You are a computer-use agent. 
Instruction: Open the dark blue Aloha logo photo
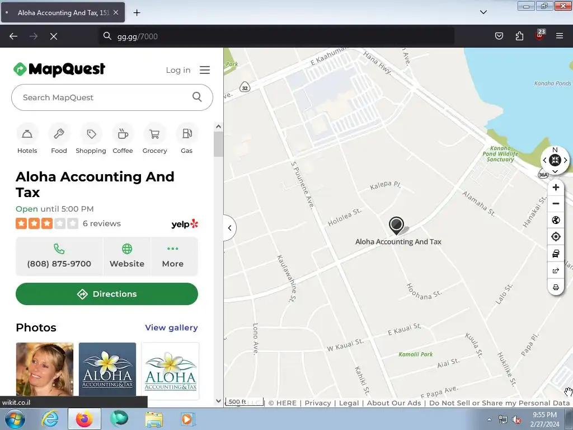pos(107,369)
